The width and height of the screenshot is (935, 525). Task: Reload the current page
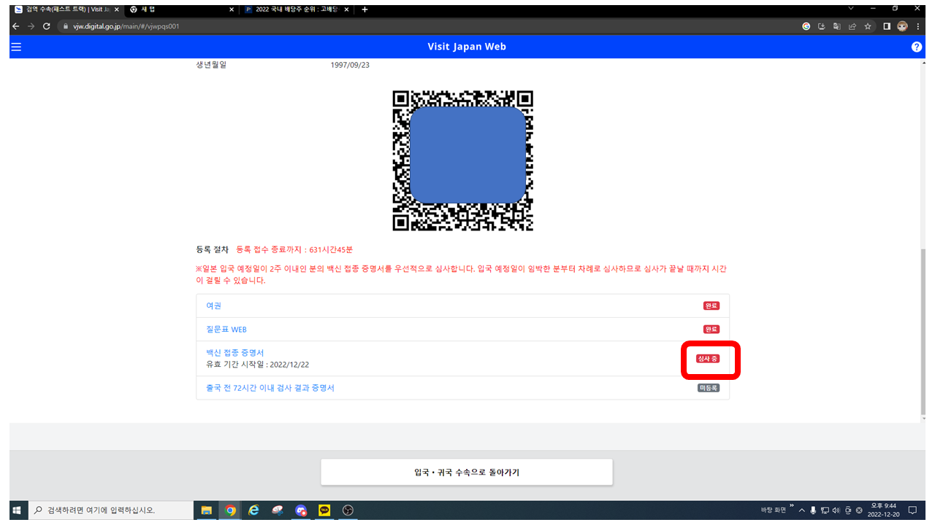[47, 26]
